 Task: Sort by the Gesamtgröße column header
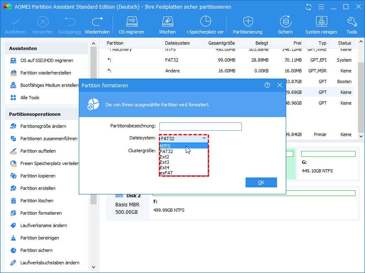(221, 43)
